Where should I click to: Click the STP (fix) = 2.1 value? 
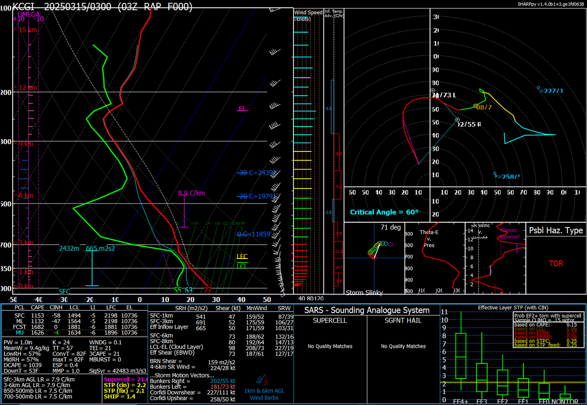pos(124,391)
